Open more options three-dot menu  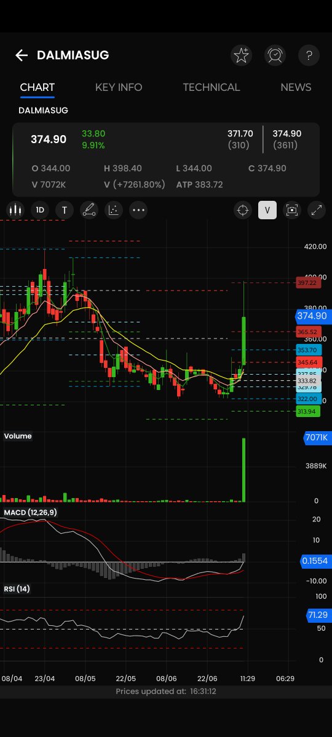tap(138, 210)
